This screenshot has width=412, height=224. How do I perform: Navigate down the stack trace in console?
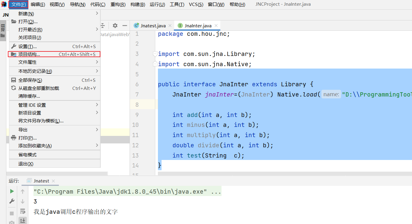click(22, 201)
